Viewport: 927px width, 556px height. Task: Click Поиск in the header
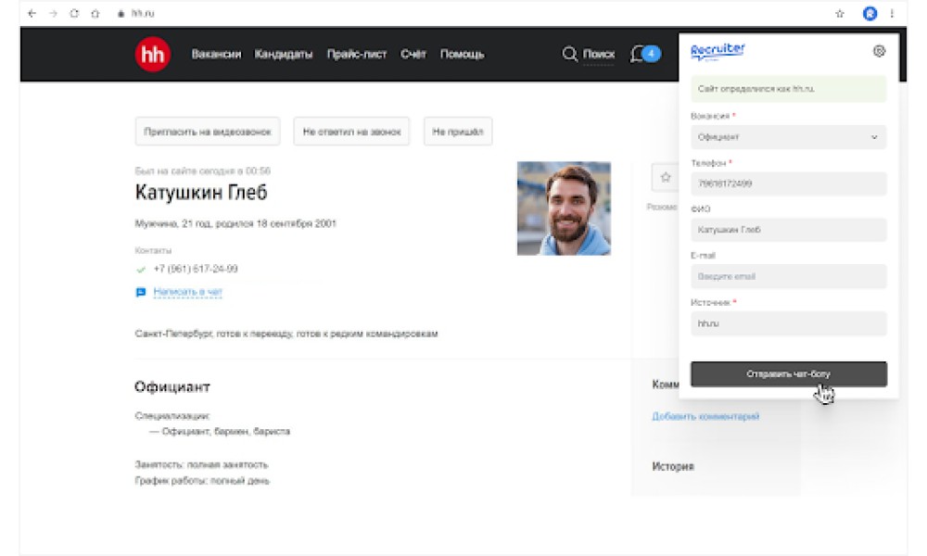pos(598,55)
